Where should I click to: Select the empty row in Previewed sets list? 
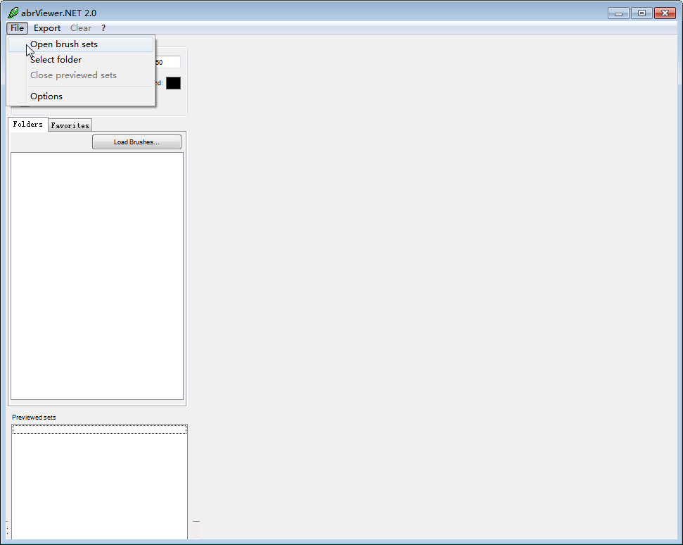(99, 430)
